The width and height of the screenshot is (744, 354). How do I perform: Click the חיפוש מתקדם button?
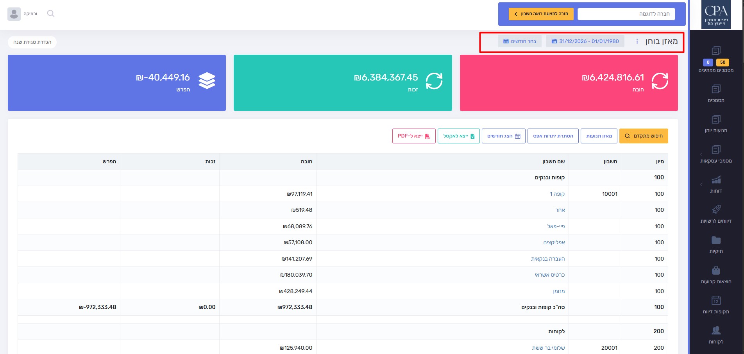point(644,136)
